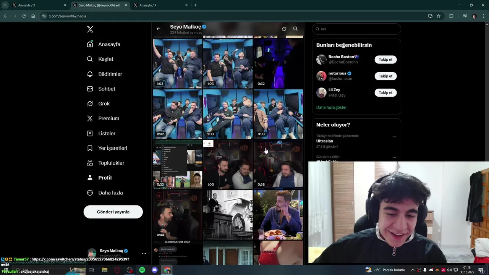This screenshot has width=489, height=275.
Task: Click Gönderi yayınla button
Action: (113, 212)
